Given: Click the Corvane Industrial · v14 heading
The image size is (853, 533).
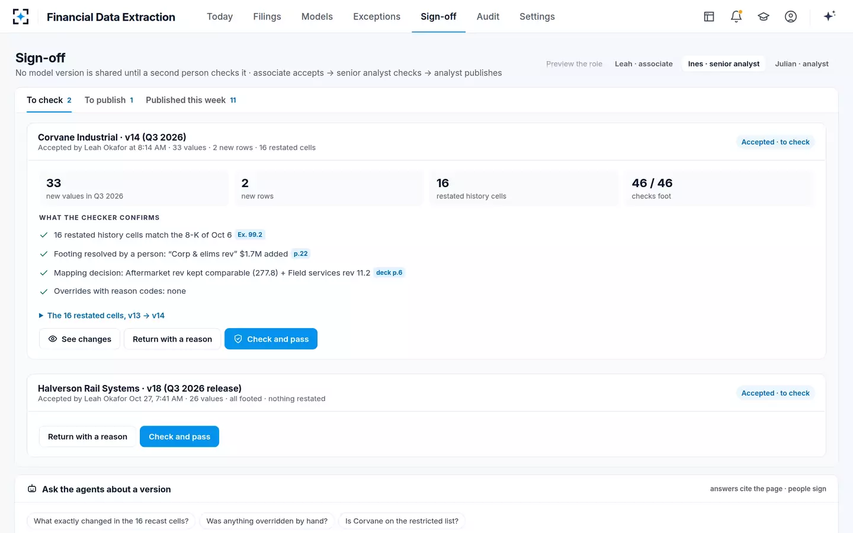Looking at the screenshot, I should pos(112,137).
